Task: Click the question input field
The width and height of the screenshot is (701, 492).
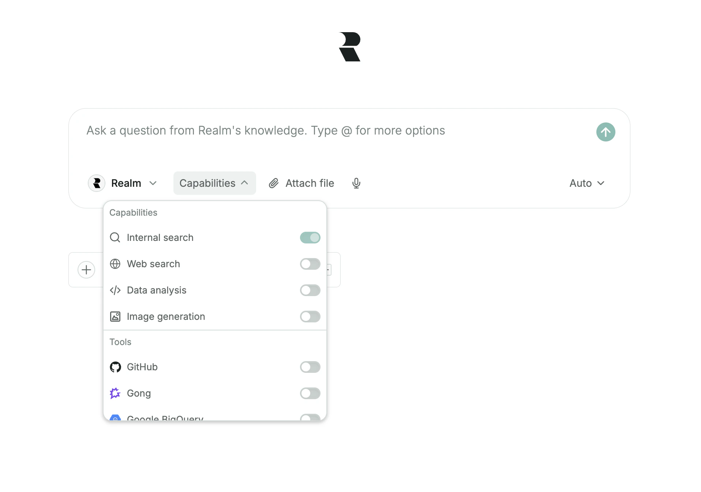Action: pyautogui.click(x=265, y=130)
